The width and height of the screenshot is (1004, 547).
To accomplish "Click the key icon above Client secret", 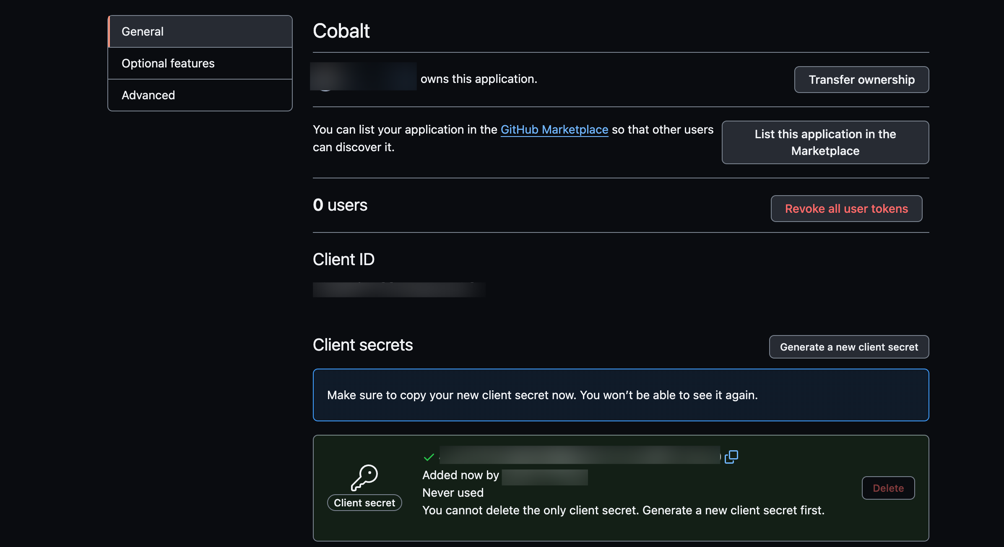I will (364, 477).
